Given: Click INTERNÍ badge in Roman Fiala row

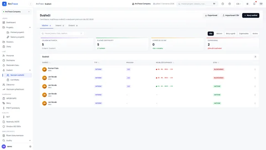Looking at the screenshot, I should [x=98, y=70].
